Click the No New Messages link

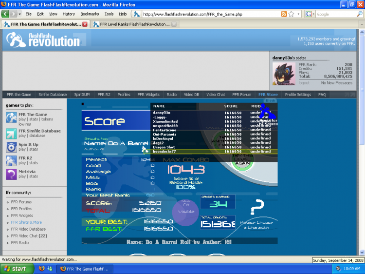pos(337,83)
